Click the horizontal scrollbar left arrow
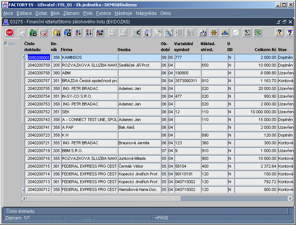This screenshot has height=225, width=296. 24,199
